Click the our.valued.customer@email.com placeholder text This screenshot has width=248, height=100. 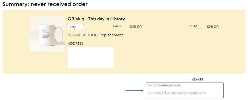[177, 93]
